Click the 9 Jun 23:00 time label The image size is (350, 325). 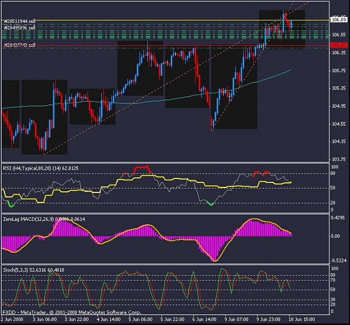click(x=268, y=319)
